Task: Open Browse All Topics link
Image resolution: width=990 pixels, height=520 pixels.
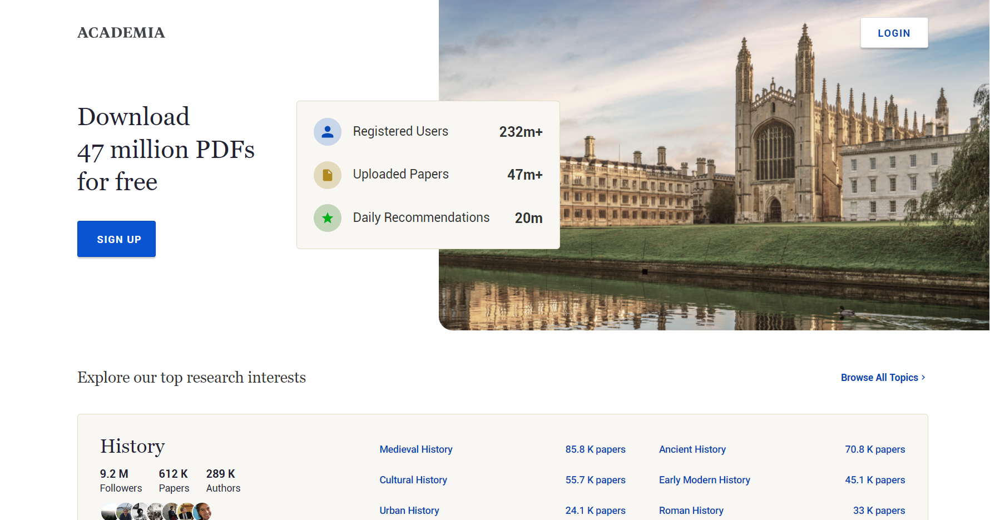Action: 883,378
